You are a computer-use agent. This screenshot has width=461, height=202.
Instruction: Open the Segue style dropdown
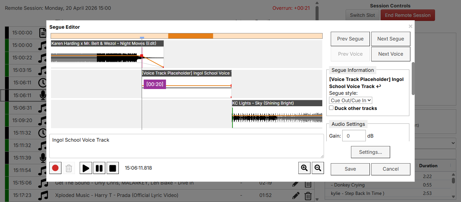pyautogui.click(x=350, y=100)
